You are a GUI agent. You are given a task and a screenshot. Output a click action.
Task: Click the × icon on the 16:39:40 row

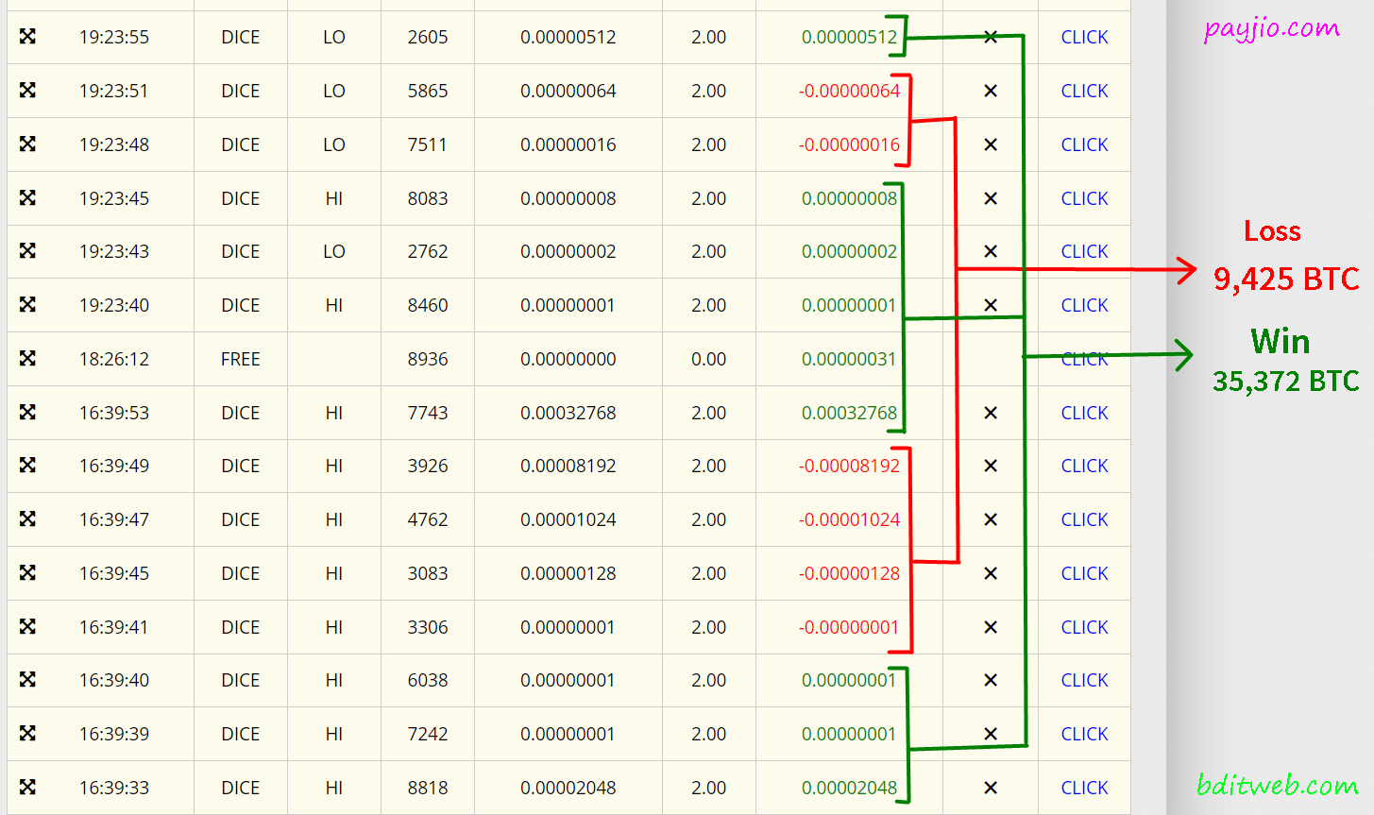click(x=992, y=680)
